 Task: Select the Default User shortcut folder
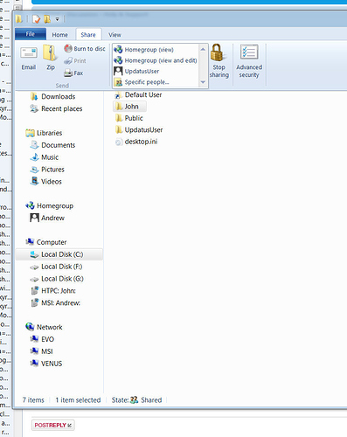tap(138, 94)
